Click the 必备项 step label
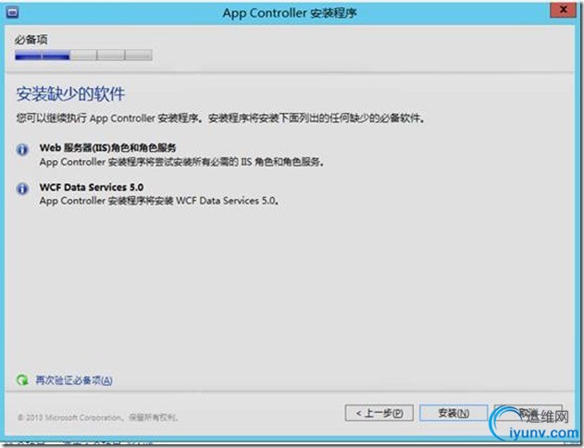 coord(31,40)
